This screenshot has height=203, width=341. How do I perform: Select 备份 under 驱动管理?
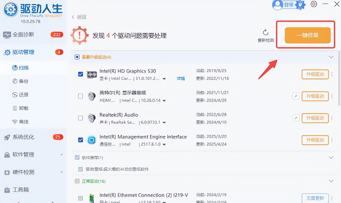pyautogui.click(x=24, y=81)
